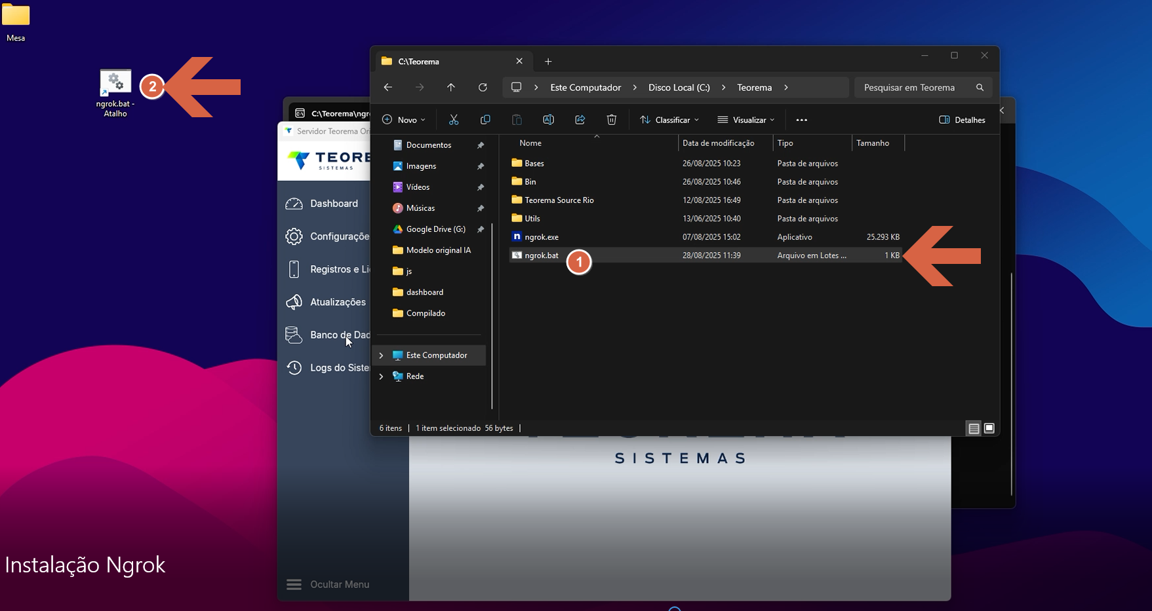Viewport: 1152px width, 611px height.
Task: Click the Delete trash icon
Action: (612, 120)
